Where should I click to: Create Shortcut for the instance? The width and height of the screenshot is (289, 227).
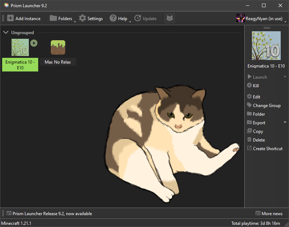(x=268, y=149)
